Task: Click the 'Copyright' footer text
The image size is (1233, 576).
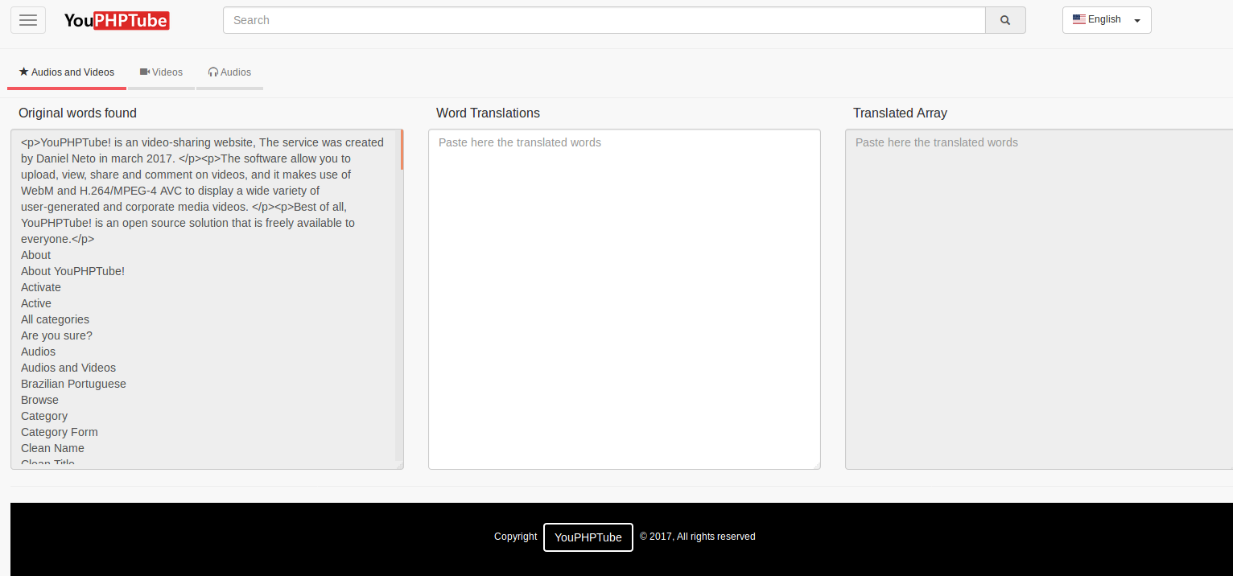Action: pos(516,537)
